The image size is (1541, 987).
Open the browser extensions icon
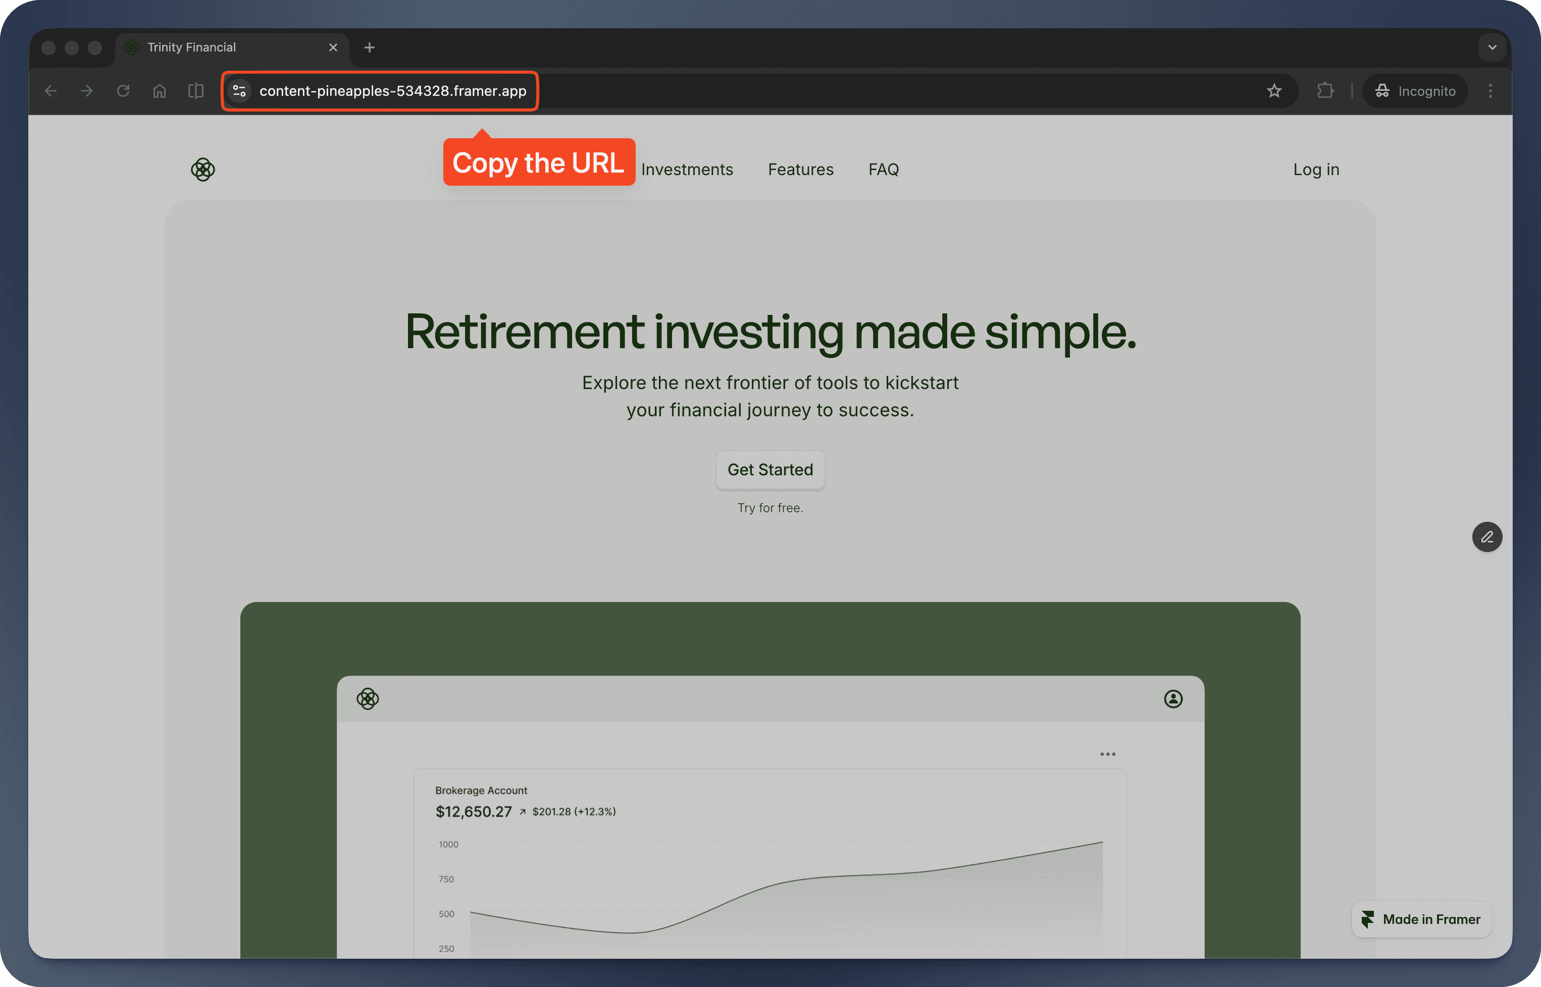[x=1325, y=90]
